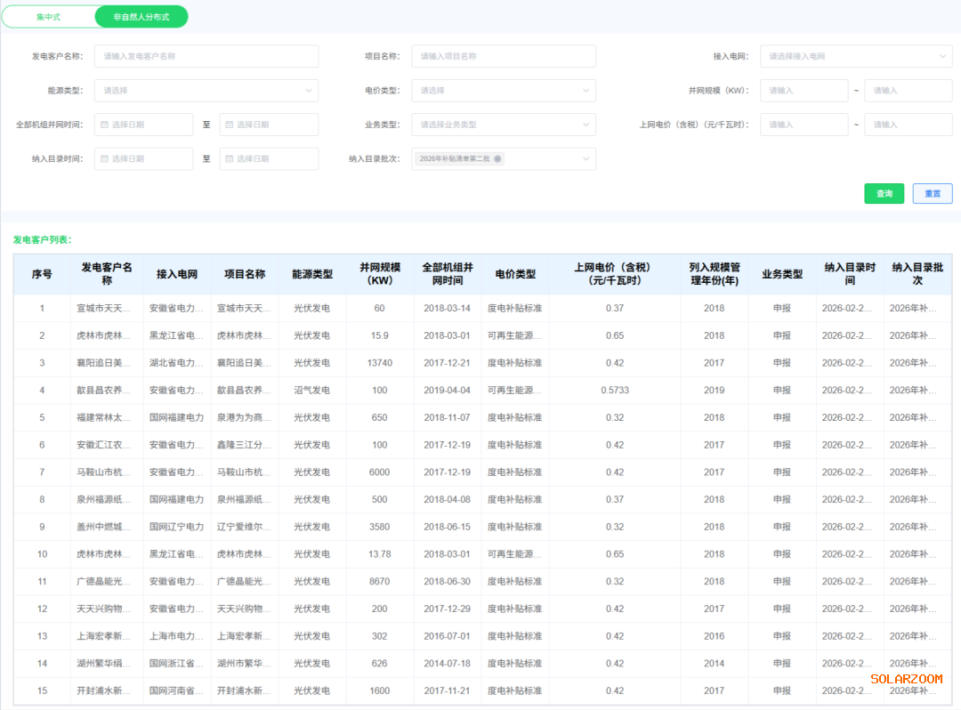Click calendar icon in 全部机组并网时间 start date
The width and height of the screenshot is (961, 710).
(x=104, y=125)
